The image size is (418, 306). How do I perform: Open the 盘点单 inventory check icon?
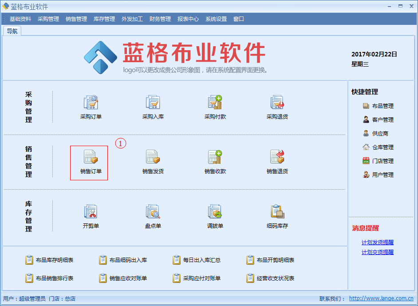(153, 212)
